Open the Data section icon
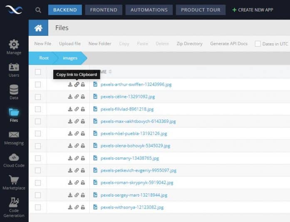The width and height of the screenshot is (290, 222). pyautogui.click(x=14, y=92)
